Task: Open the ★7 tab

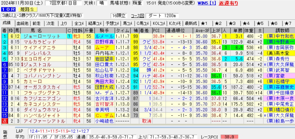Action: coord(288,23)
